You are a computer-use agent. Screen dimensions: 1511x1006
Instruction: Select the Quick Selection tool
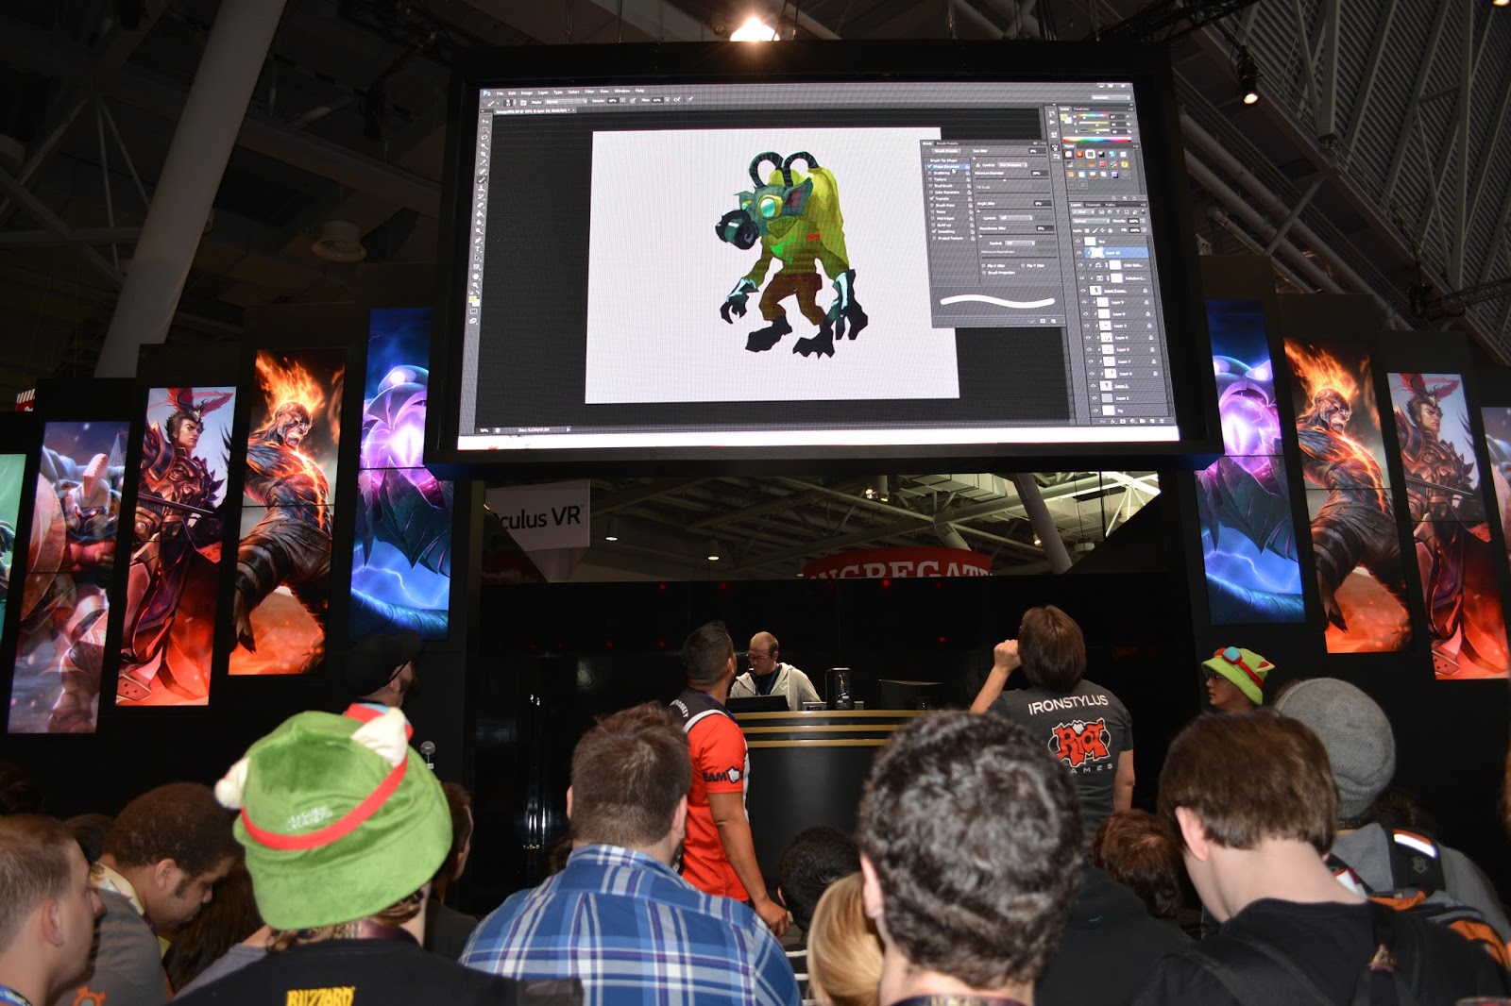point(486,148)
